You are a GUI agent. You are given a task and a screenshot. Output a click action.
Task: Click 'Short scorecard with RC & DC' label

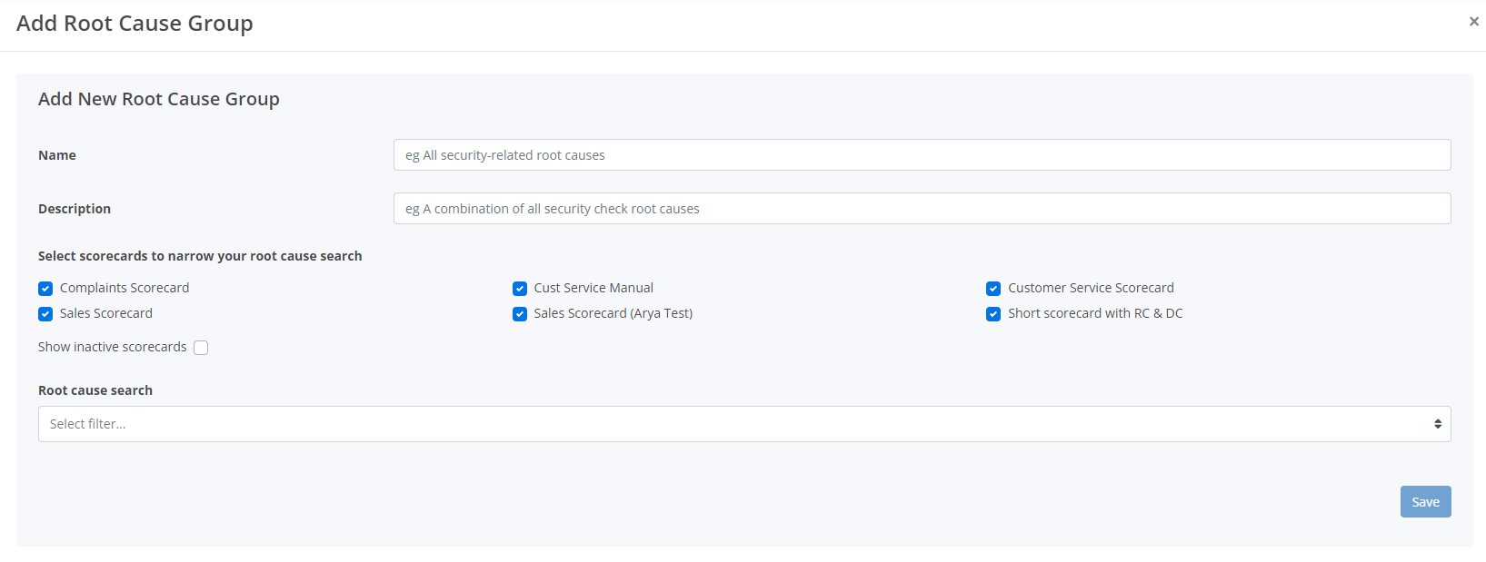pyautogui.click(x=1095, y=313)
